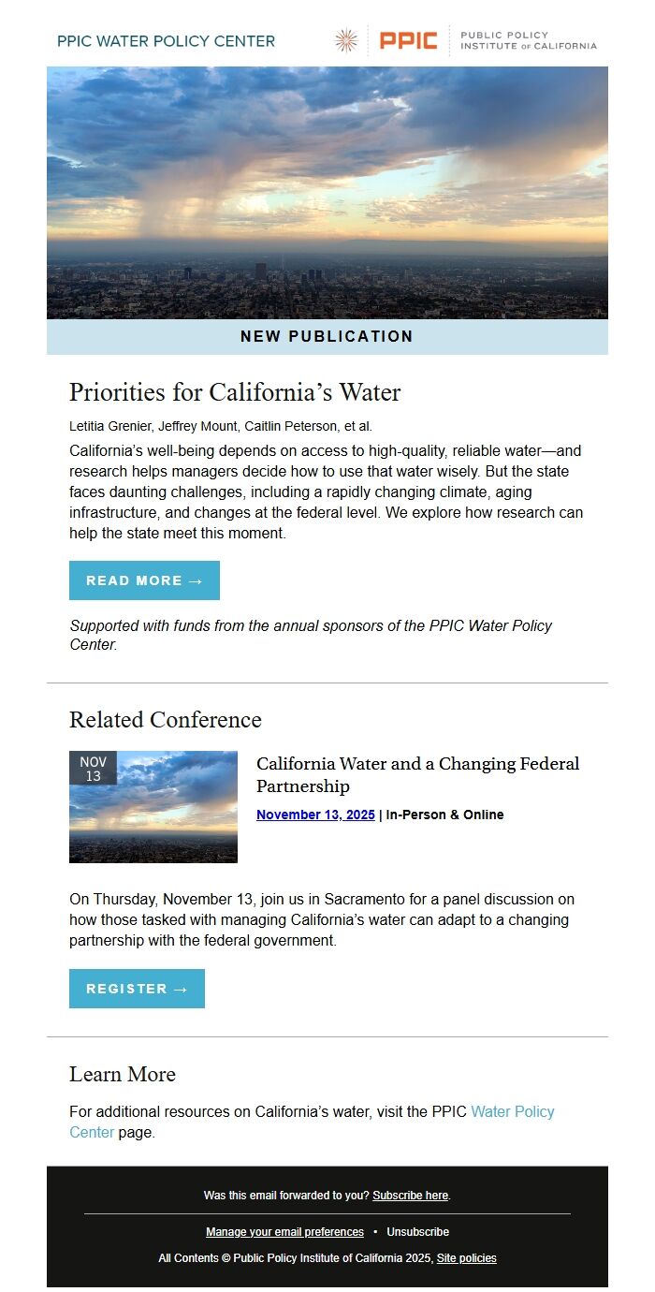Click the copyright notice in the footer
The image size is (655, 1292).
tap(327, 1258)
